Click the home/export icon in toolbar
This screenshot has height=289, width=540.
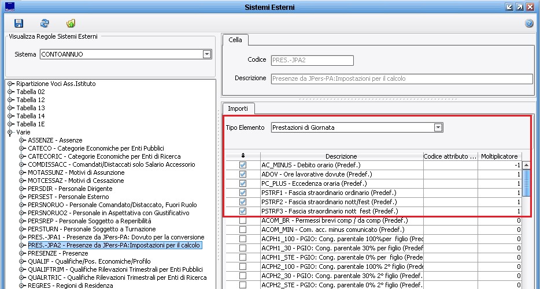pyautogui.click(x=71, y=23)
